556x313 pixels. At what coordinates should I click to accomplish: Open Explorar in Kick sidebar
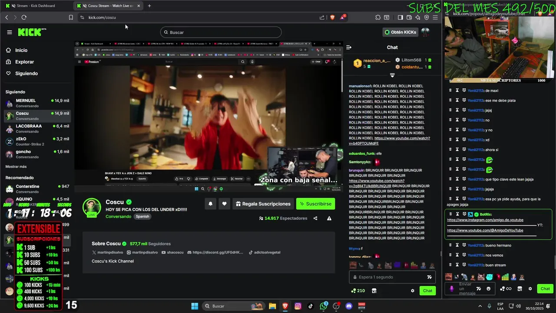click(24, 62)
